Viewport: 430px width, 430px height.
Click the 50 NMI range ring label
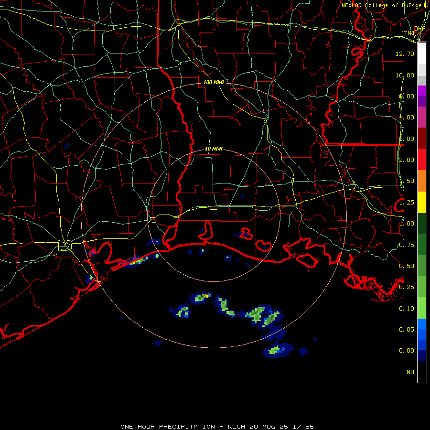(x=214, y=149)
